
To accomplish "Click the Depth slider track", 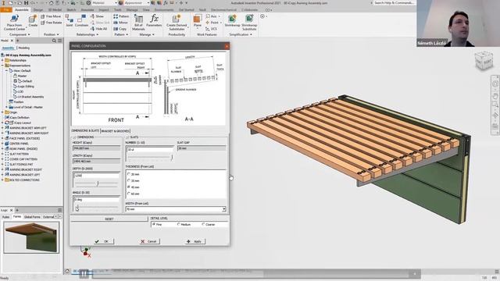I will pos(96,183).
